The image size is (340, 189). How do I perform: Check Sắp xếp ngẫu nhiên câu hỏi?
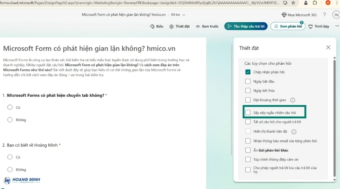click(248, 112)
